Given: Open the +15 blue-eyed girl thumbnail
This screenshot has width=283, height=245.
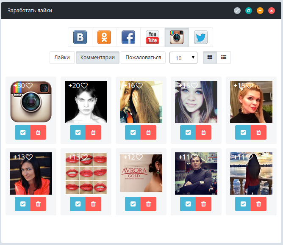Looking at the screenshot, I should [196, 102].
